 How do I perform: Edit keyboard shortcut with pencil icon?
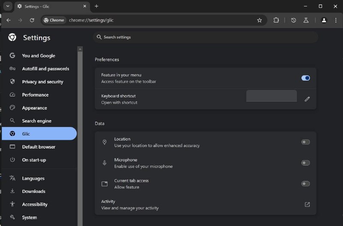click(307, 99)
